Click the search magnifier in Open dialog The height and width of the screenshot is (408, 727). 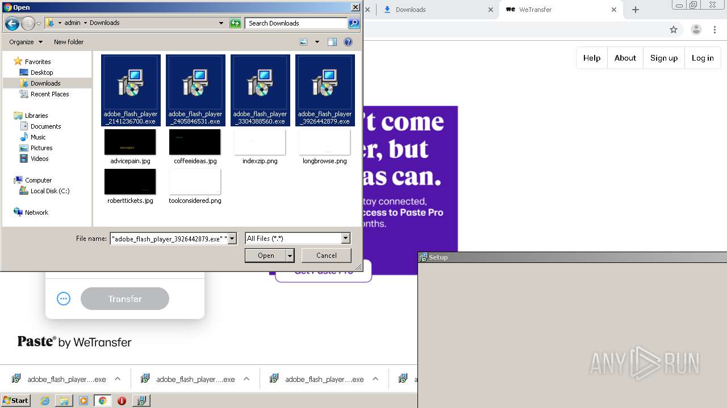pos(354,23)
